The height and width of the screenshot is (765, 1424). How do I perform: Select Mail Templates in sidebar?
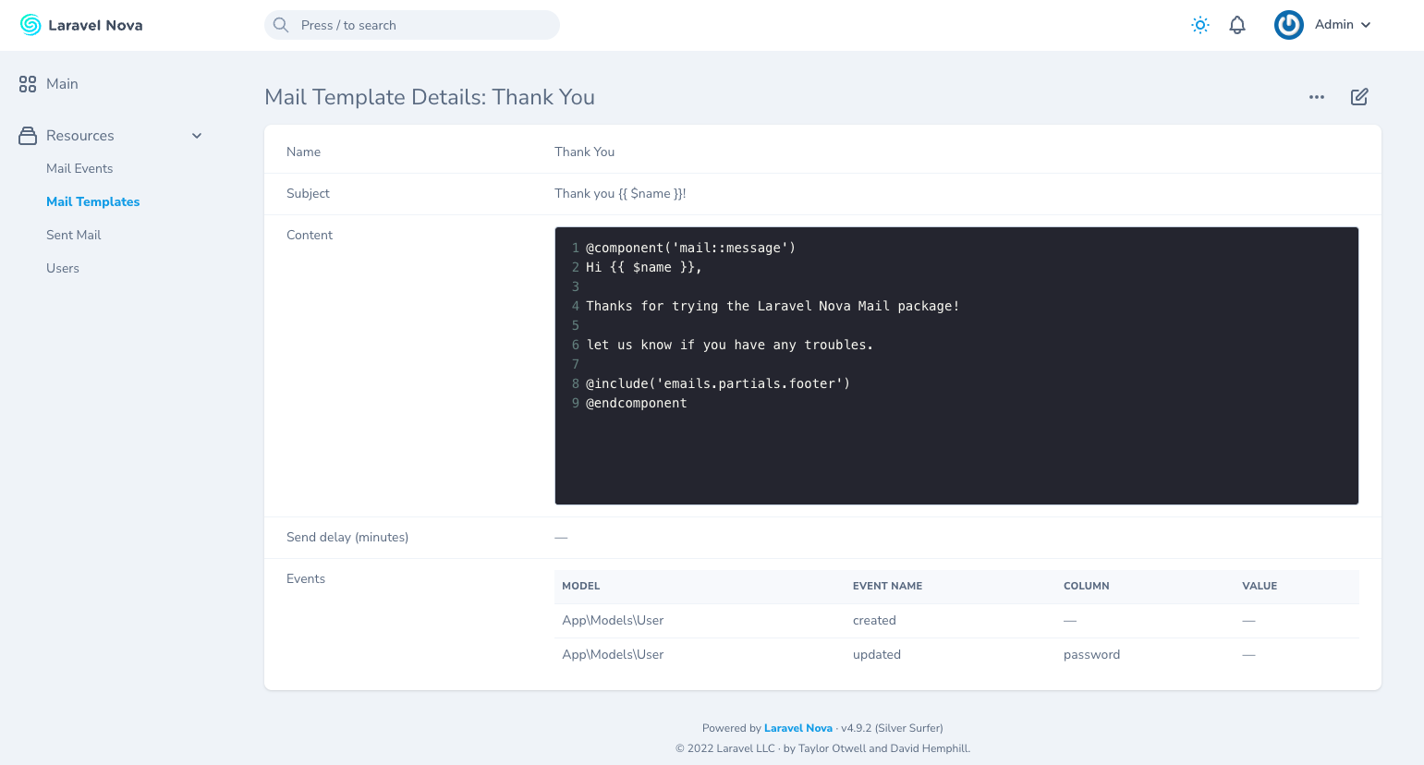click(93, 201)
